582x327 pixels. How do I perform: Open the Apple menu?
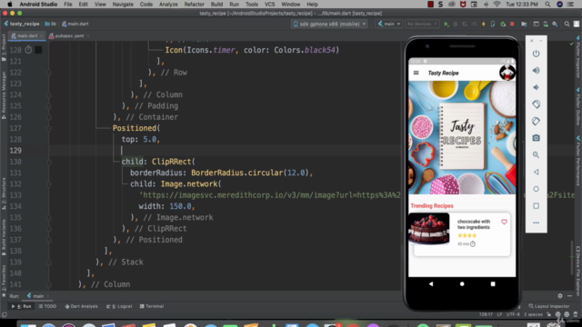(10, 5)
